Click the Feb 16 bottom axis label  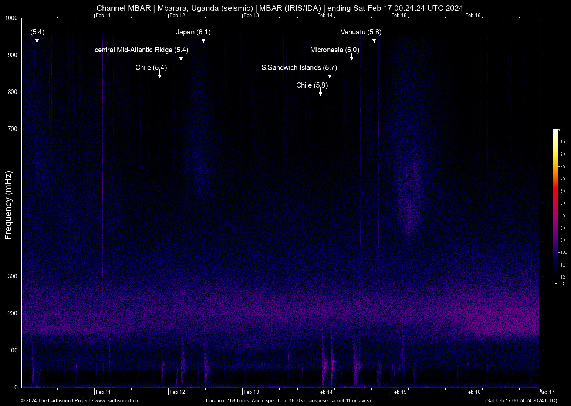click(x=472, y=392)
